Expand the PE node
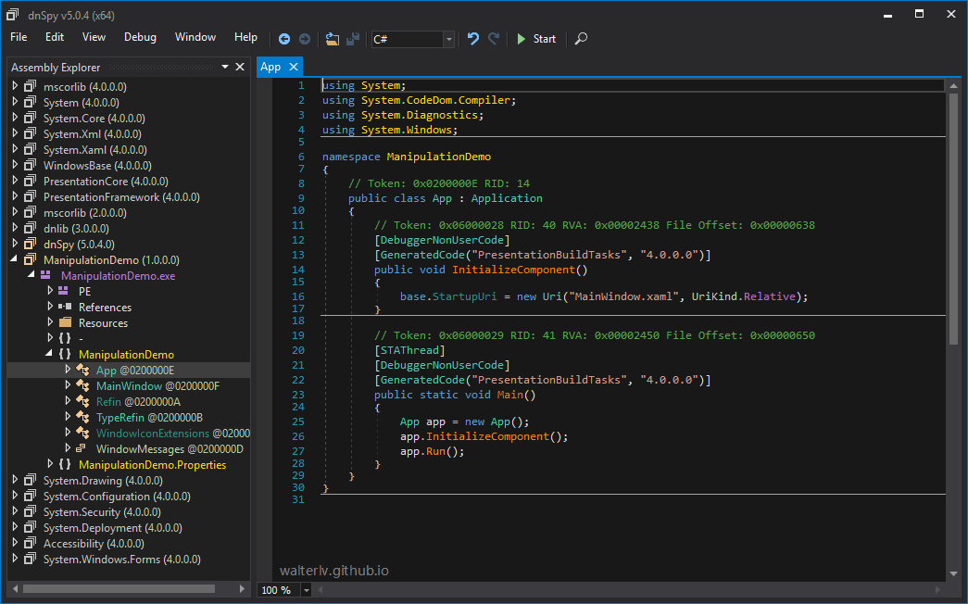This screenshot has width=968, height=604. [x=51, y=291]
